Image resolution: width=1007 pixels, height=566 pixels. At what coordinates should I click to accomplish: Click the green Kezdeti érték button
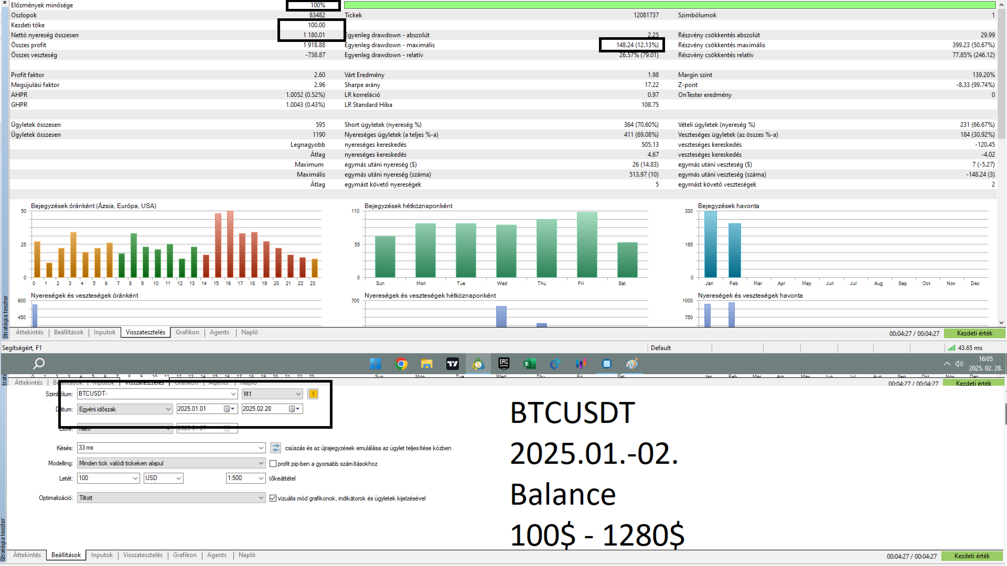974,333
